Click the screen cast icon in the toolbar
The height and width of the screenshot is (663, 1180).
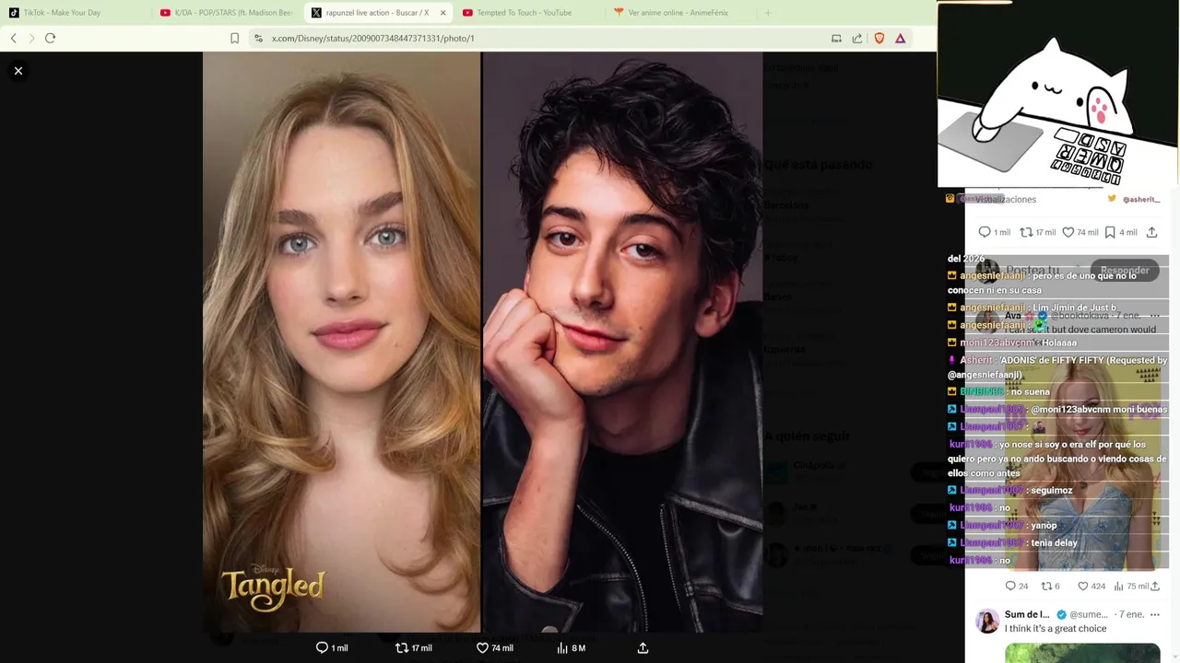(836, 38)
